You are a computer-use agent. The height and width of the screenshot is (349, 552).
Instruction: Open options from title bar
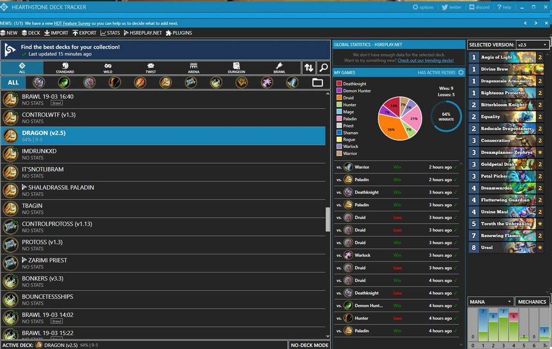coord(423,7)
